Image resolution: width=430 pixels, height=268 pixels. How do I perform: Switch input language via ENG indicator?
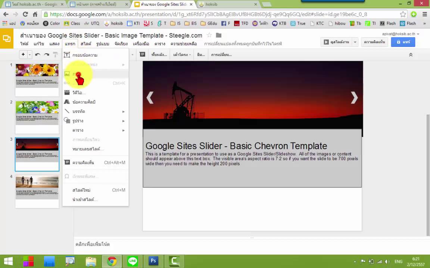(399, 262)
